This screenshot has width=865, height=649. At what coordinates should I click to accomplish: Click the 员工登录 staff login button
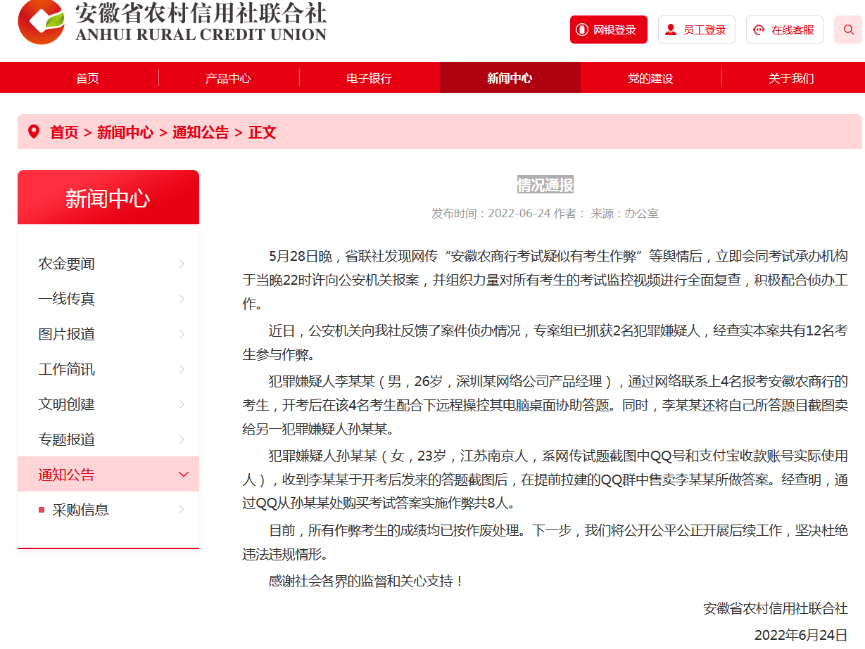click(x=697, y=30)
